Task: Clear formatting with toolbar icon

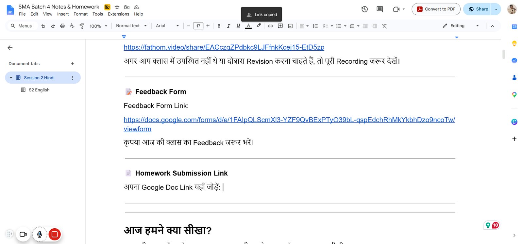Action: click(x=384, y=26)
